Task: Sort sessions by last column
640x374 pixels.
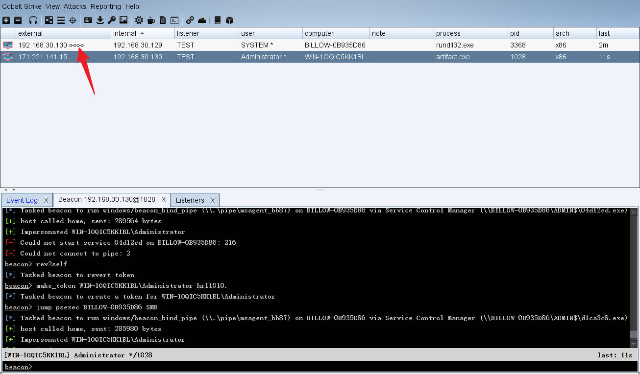Action: click(618, 33)
